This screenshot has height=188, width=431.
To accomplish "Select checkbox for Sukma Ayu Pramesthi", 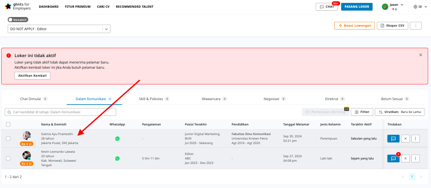I will [8, 139].
